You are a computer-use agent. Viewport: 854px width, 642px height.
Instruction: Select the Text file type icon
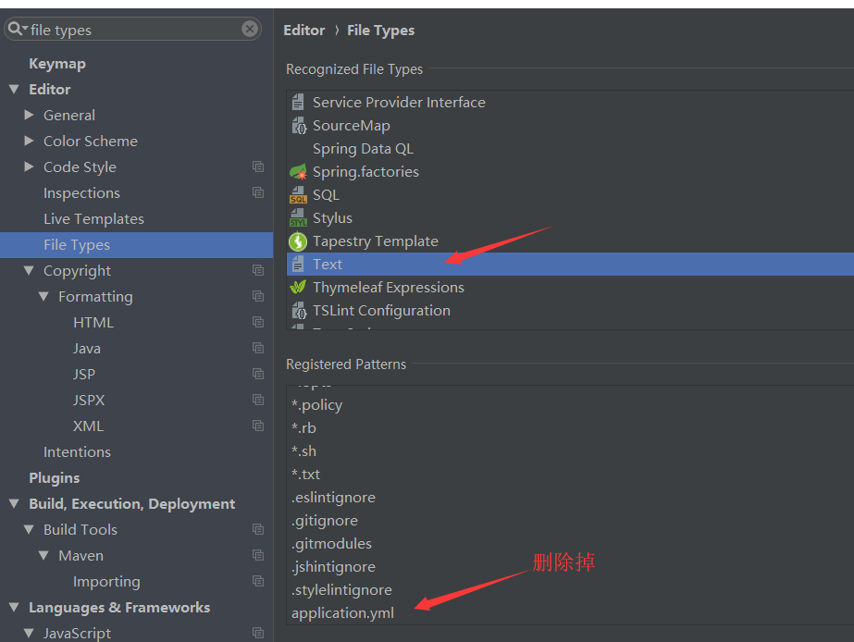click(299, 264)
